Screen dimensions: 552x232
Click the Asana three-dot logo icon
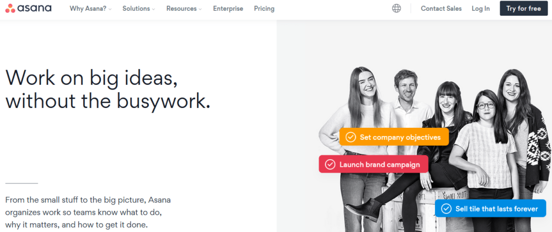10,9
